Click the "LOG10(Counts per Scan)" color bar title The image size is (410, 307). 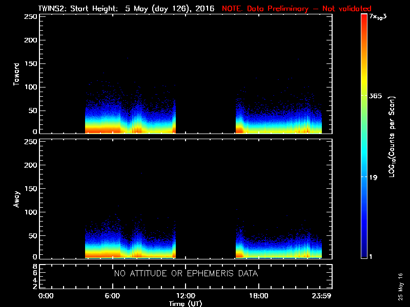[392, 137]
